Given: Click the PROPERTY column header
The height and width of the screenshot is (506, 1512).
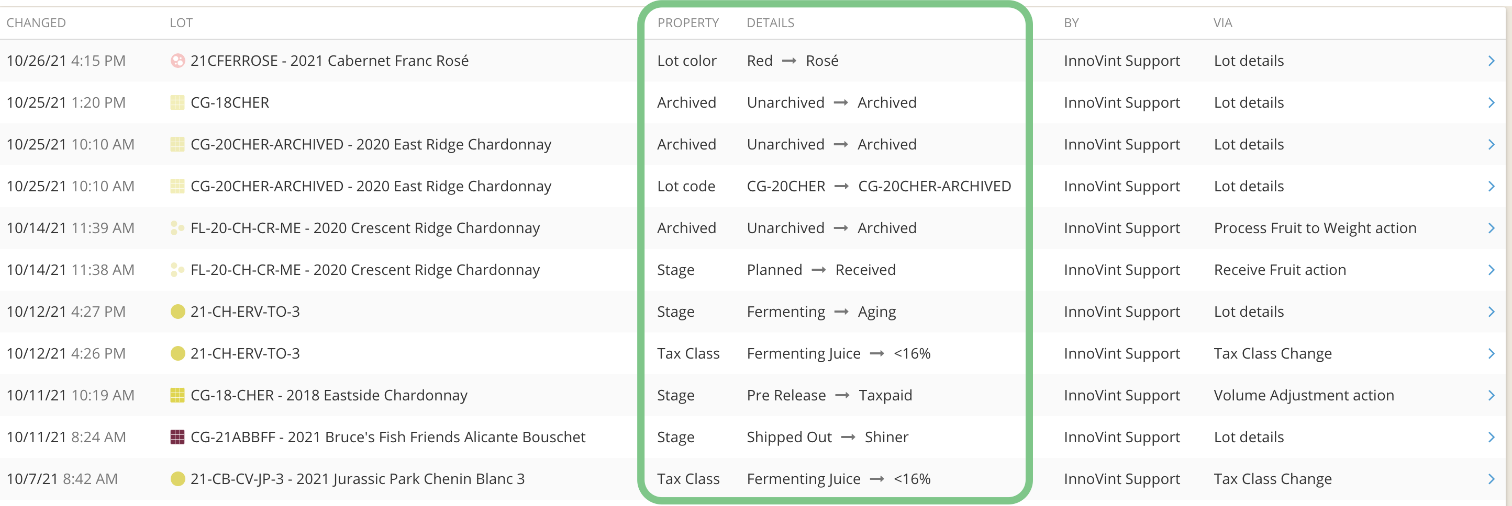Looking at the screenshot, I should tap(688, 23).
